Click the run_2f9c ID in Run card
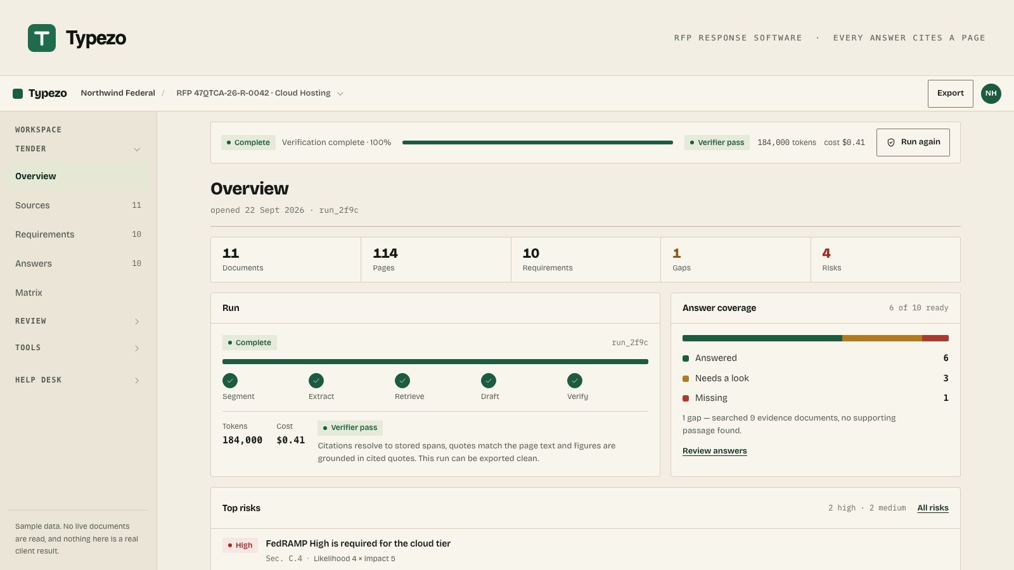This screenshot has width=1014, height=570. [x=630, y=343]
